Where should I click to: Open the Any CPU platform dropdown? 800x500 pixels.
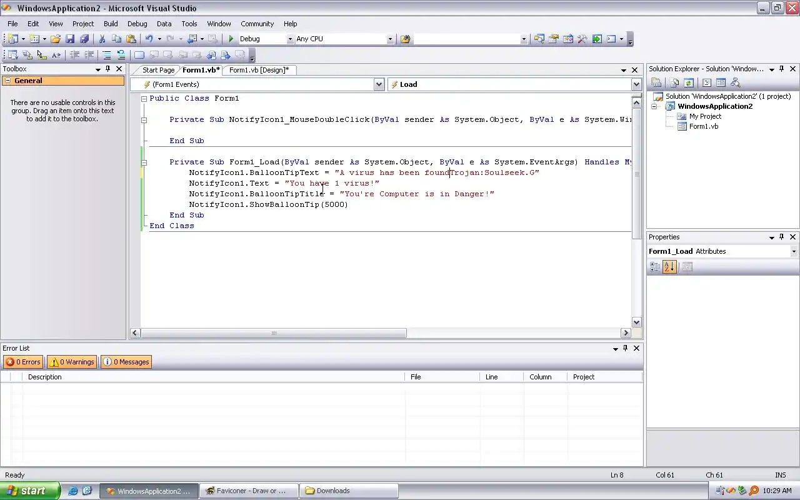(x=390, y=39)
